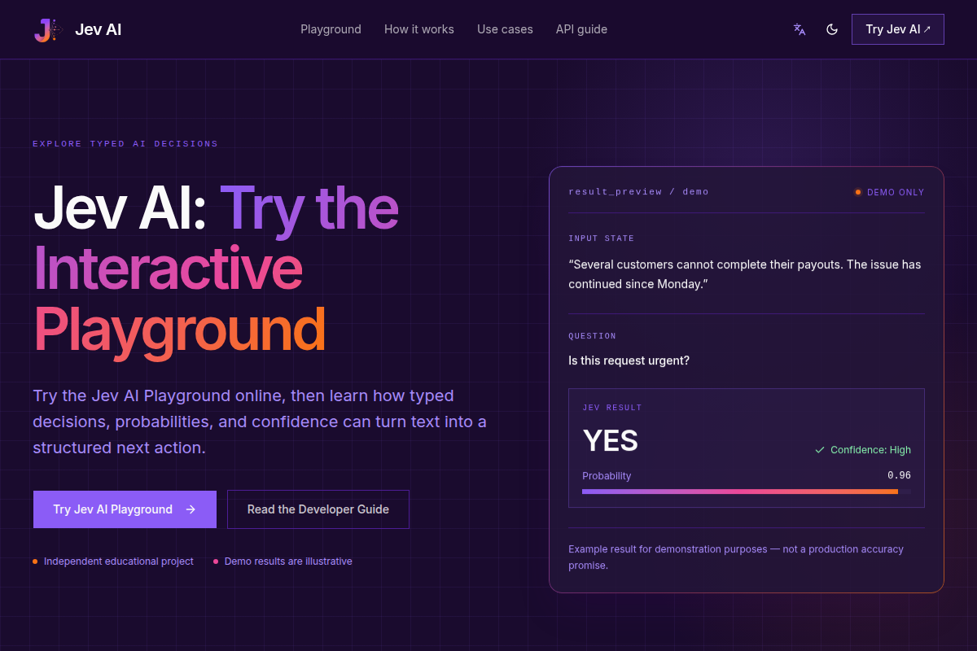Click the Try Jev AI header button
This screenshot has height=651, width=977.
(898, 29)
